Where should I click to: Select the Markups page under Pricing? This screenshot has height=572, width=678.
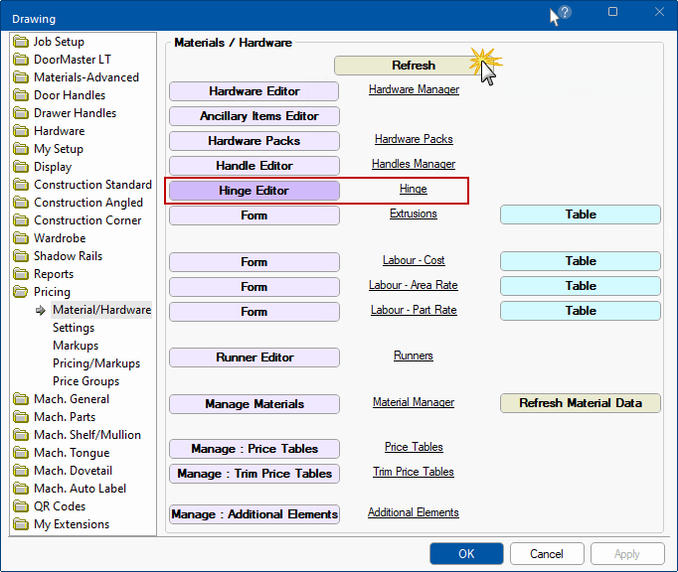click(x=76, y=346)
